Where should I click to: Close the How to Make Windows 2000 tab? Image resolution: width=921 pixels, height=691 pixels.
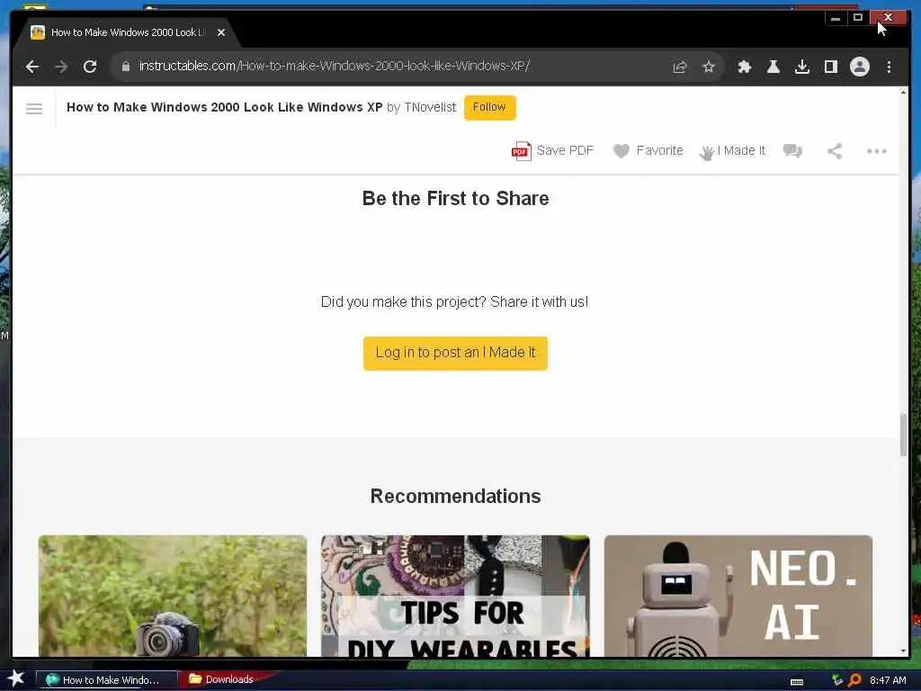(x=221, y=32)
